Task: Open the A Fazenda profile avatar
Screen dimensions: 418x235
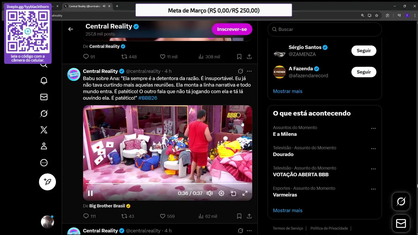Action: click(x=280, y=72)
